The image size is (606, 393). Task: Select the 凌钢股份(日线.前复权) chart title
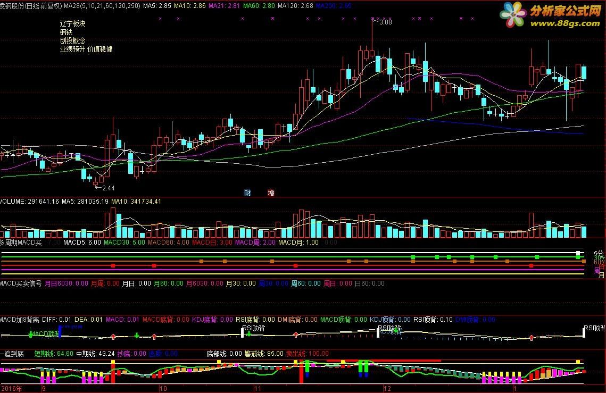click(31, 6)
